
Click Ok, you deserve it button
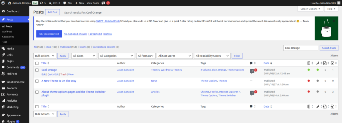tap(49, 34)
